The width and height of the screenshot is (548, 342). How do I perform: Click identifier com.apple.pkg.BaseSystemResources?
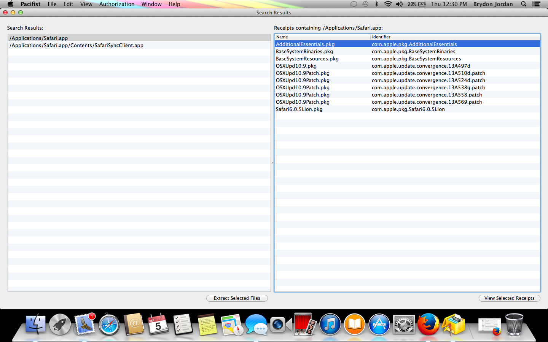pos(416,59)
